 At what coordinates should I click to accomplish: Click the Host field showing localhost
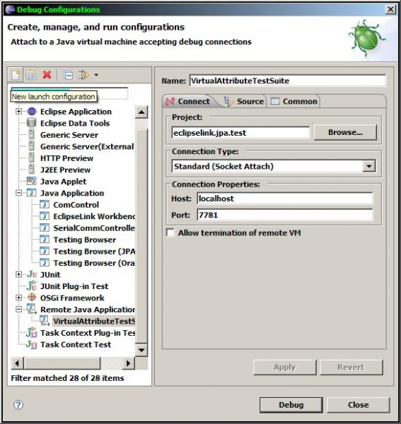tap(284, 199)
